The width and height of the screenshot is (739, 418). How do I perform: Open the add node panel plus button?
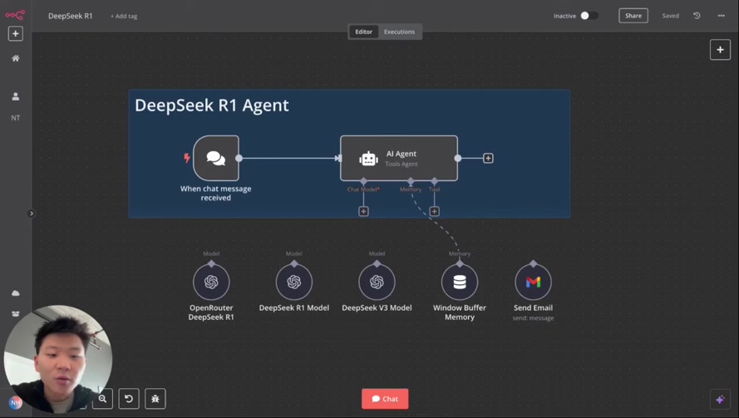click(x=720, y=50)
